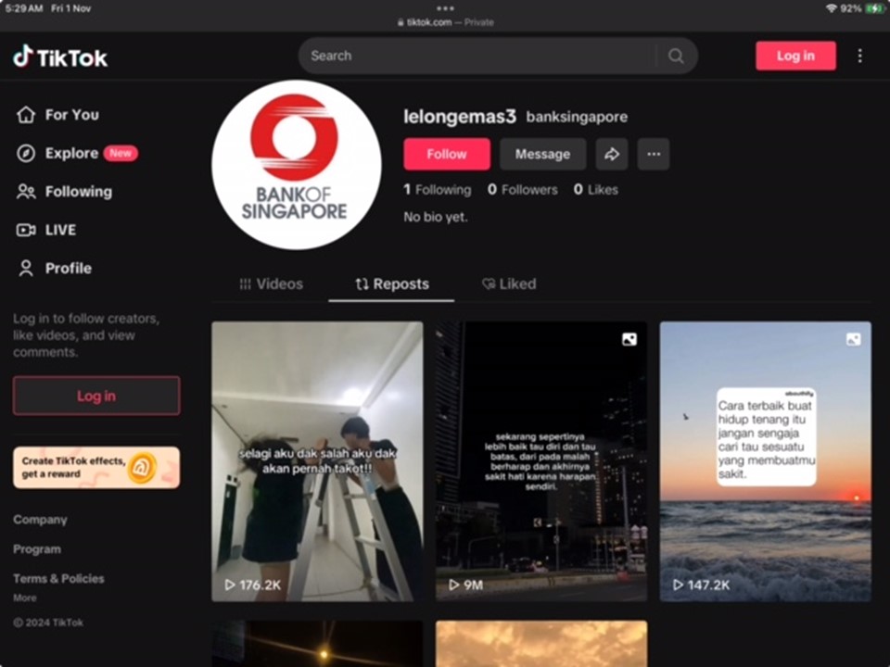The image size is (890, 667).
Task: Click the LIVE camera icon
Action: pos(26,230)
